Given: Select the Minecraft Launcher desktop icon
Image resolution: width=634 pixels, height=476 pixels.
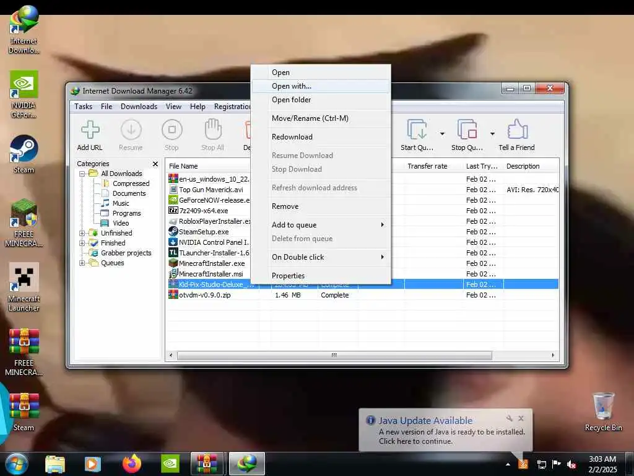Looking at the screenshot, I should tap(24, 288).
